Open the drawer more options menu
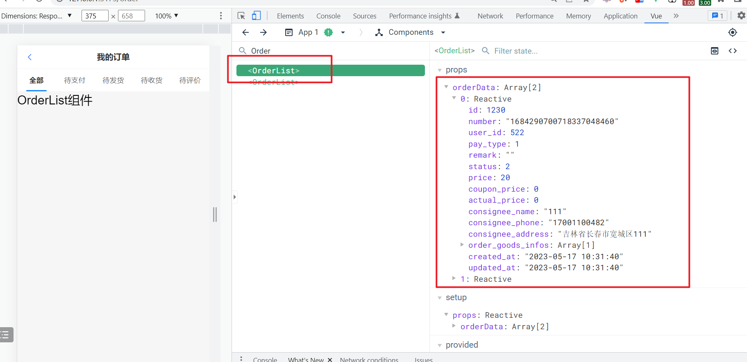This screenshot has height=362, width=747. coord(241,359)
